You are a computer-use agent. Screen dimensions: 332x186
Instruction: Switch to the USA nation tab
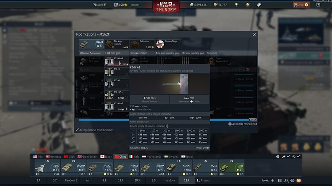(x=38, y=157)
